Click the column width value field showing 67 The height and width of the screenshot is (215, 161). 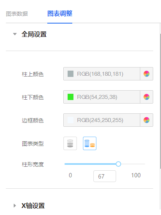[105, 176]
